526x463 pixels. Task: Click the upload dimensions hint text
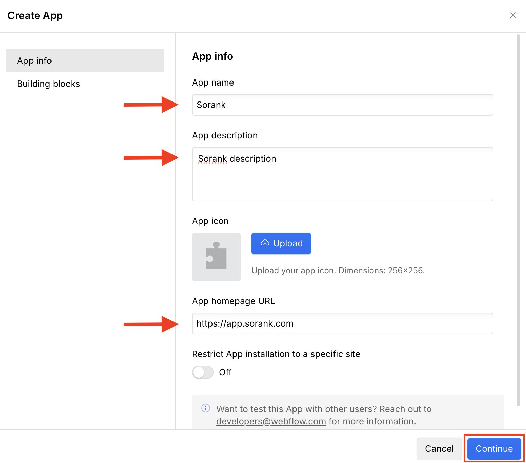338,271
